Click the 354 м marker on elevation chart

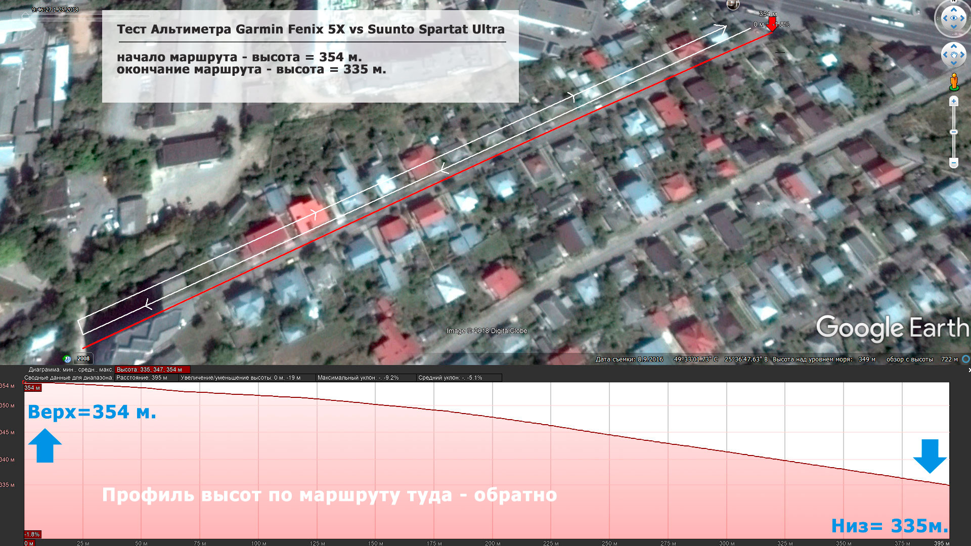[x=32, y=388]
